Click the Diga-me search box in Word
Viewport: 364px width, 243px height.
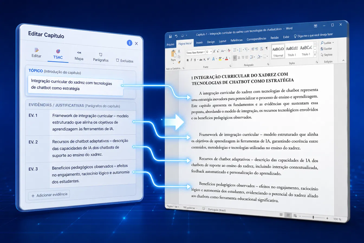[x=313, y=35]
